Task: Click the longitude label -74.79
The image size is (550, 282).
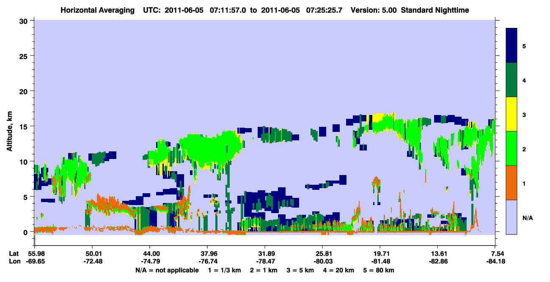Action: 150,261
